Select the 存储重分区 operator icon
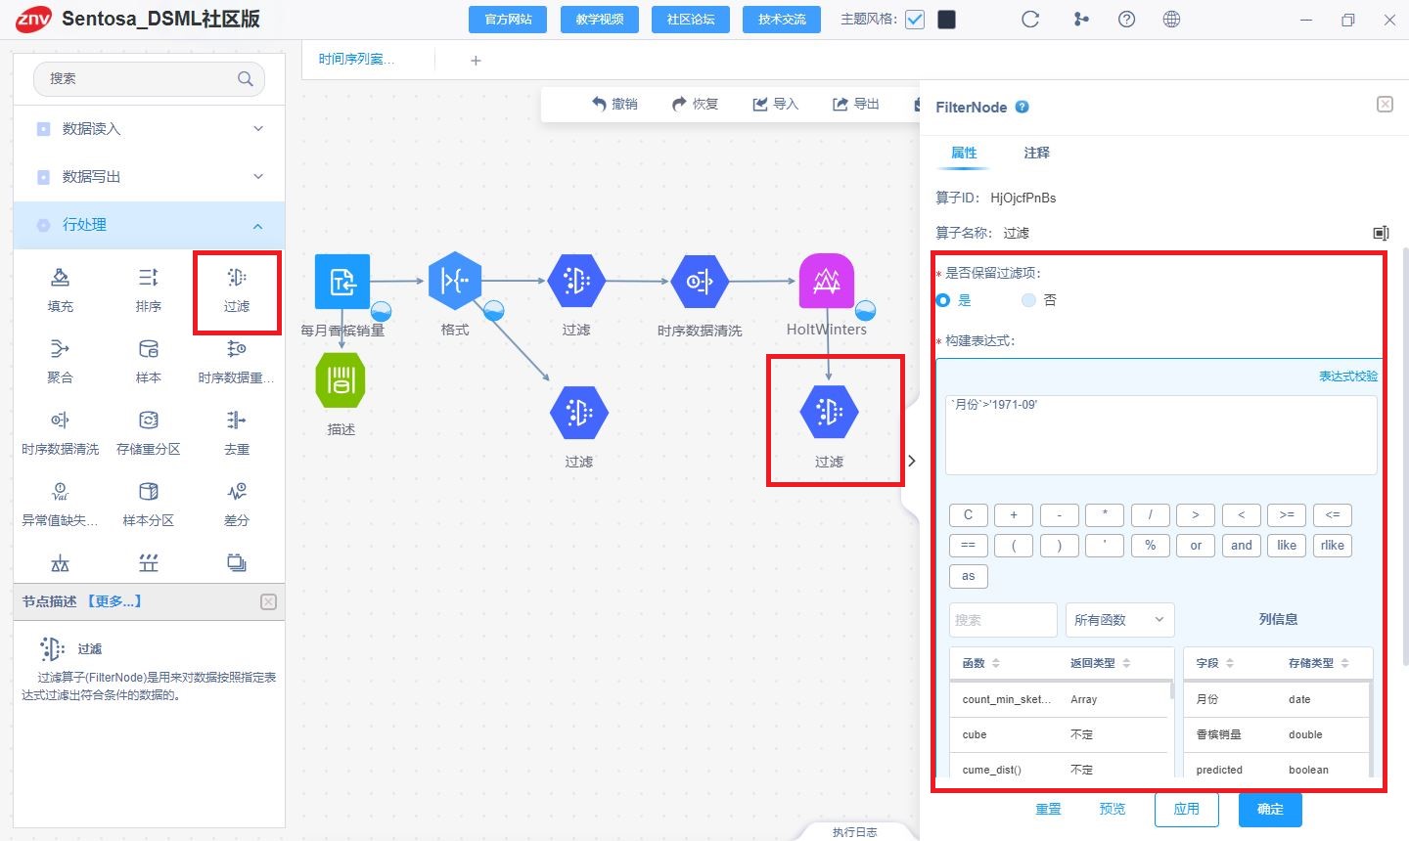The width and height of the screenshot is (1409, 841). [x=148, y=420]
